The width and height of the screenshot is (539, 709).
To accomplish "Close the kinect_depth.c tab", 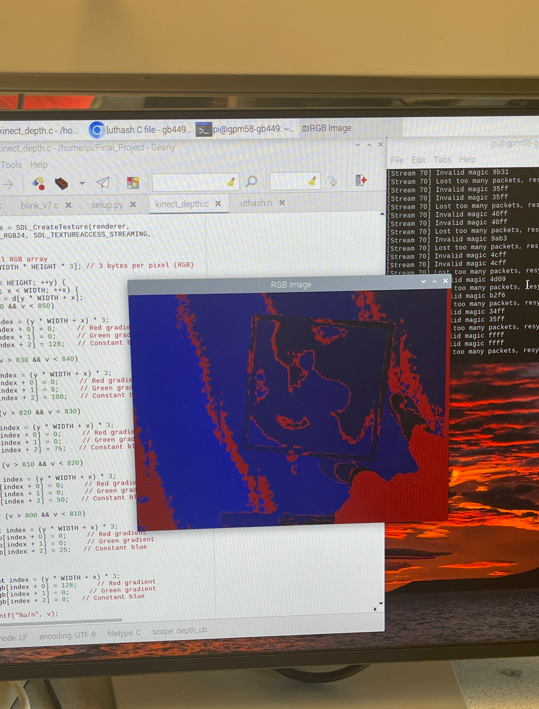I will (x=218, y=204).
